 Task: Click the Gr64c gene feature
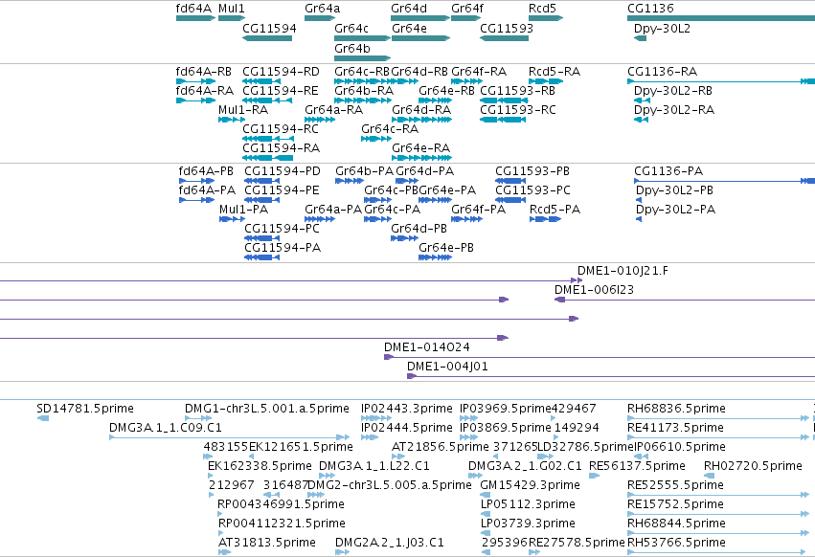pos(362,38)
